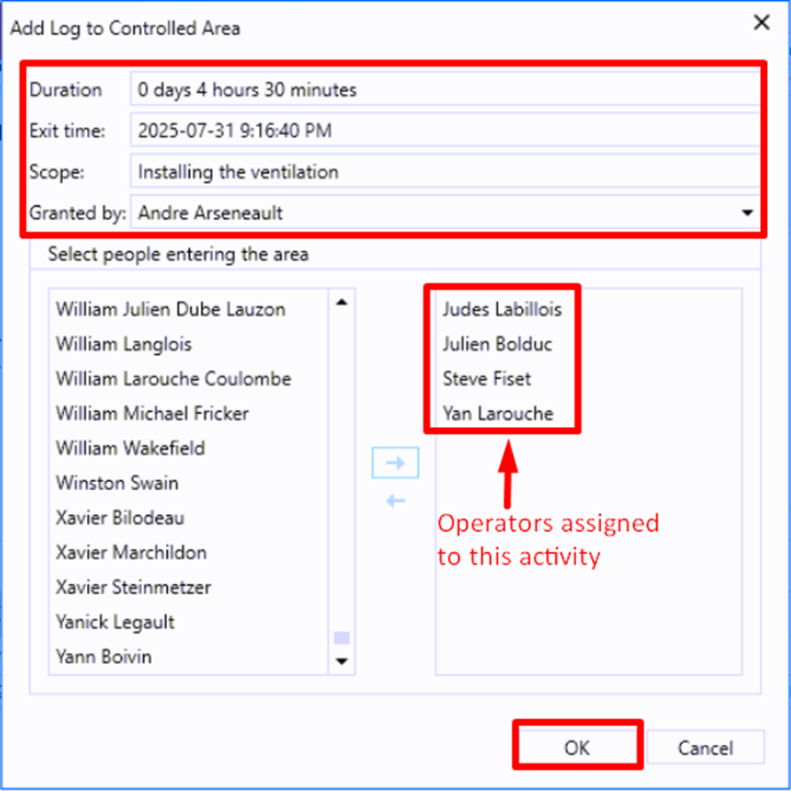Open the Granted by dropdown arrow
This screenshot has width=791, height=791.
coord(747,213)
